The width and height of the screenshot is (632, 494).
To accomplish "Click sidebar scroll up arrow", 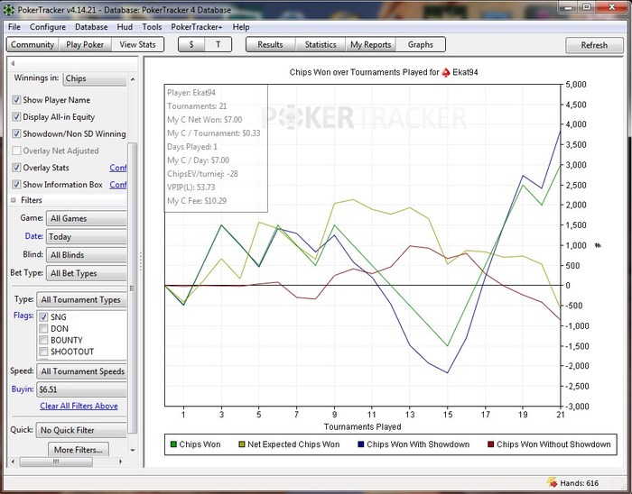I will [x=133, y=79].
